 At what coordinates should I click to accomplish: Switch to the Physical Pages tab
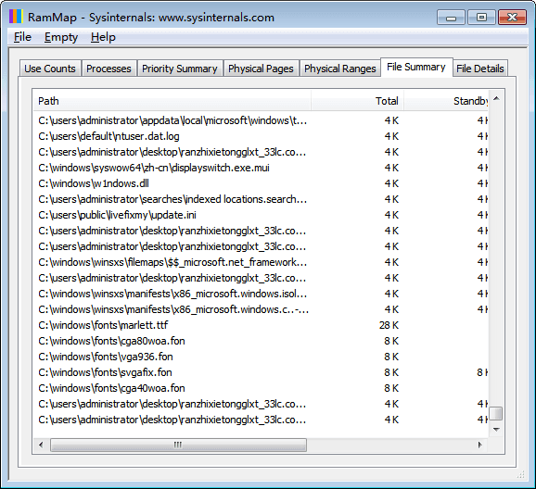coord(261,69)
